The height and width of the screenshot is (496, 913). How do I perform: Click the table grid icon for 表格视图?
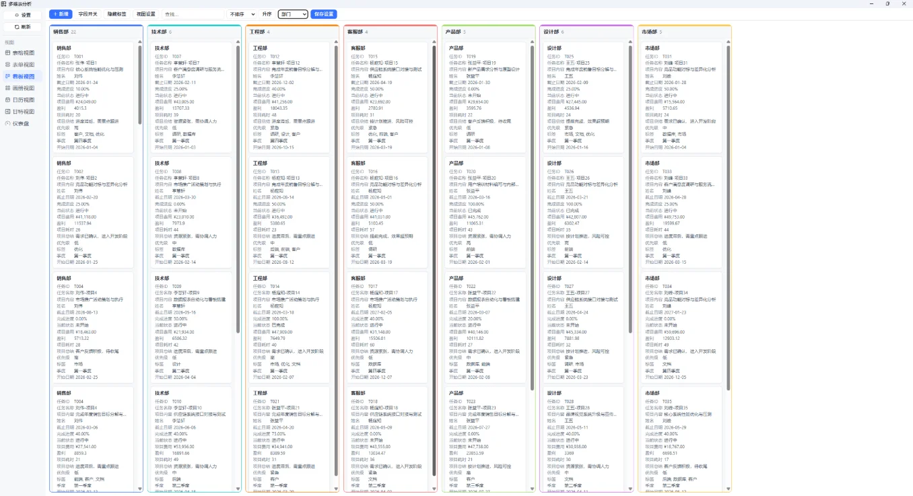(7, 52)
